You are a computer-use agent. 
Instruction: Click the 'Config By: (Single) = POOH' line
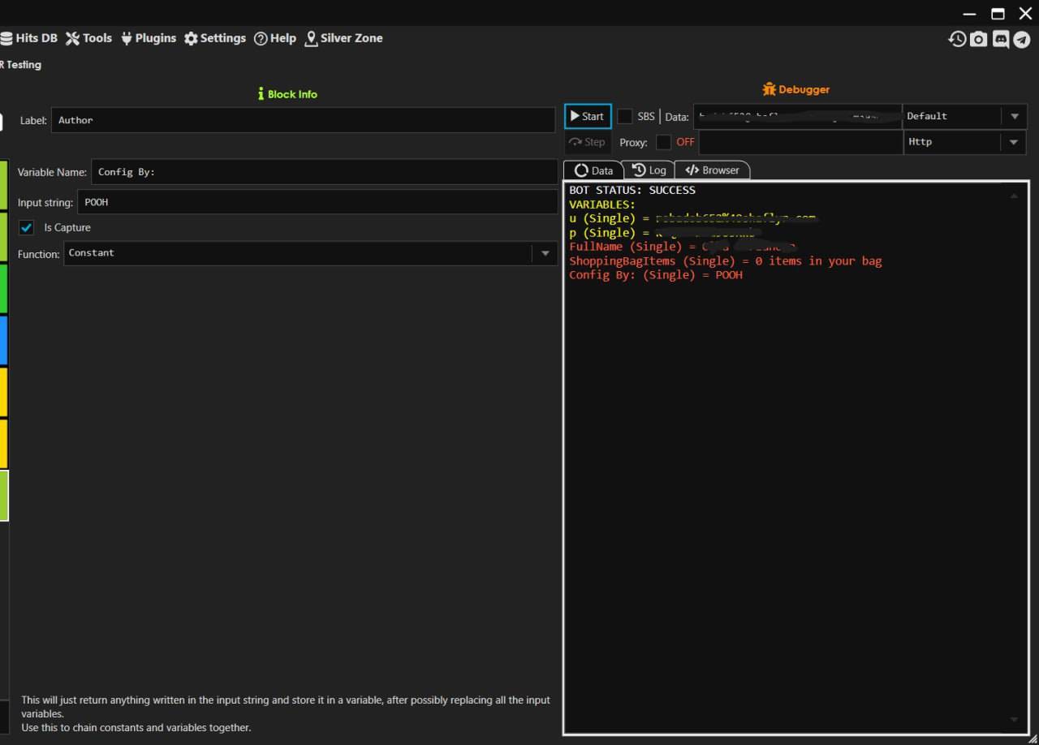coord(656,275)
